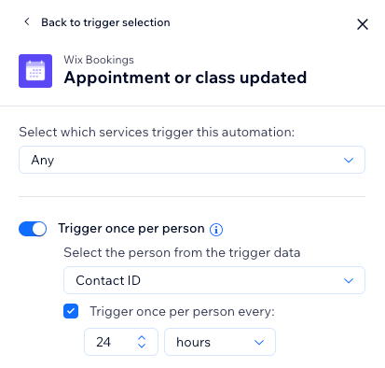Click the Wix Bookings app name text

[x=99, y=60]
